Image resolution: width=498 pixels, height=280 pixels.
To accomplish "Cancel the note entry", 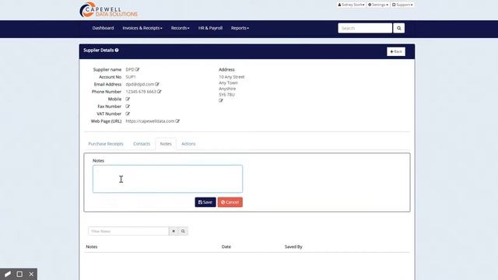I will coord(230,202).
